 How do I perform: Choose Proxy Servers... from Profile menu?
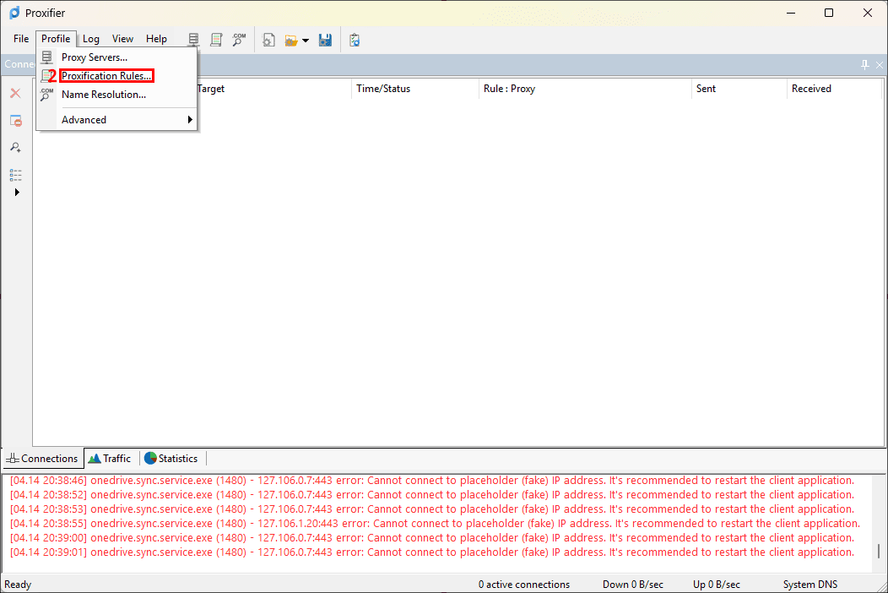coord(116,57)
